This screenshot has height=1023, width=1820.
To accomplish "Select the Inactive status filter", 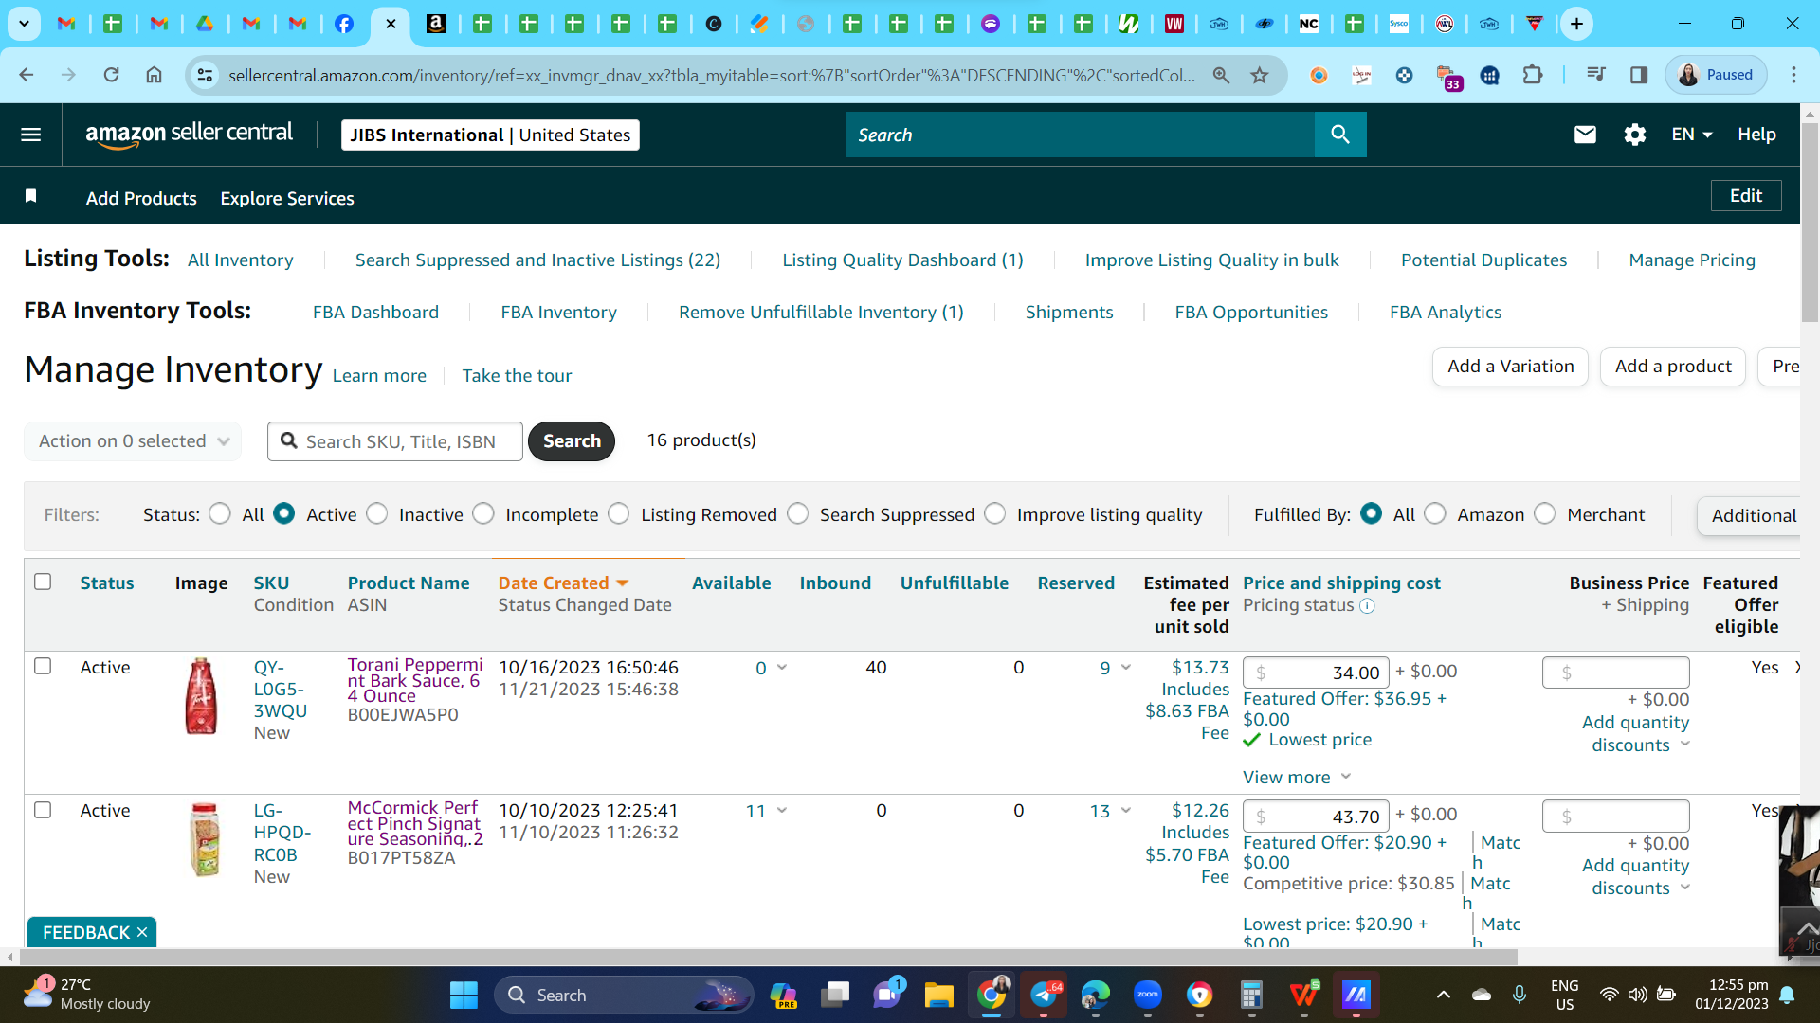I will point(377,513).
